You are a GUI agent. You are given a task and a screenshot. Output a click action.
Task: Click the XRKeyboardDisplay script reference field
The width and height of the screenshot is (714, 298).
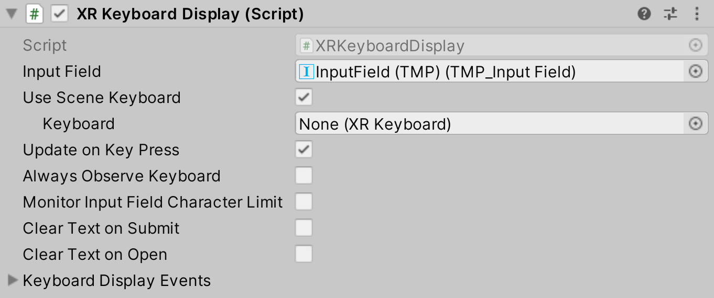488,45
